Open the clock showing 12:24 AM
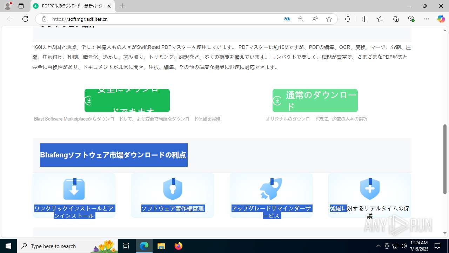This screenshot has width=449, height=253. point(419,246)
